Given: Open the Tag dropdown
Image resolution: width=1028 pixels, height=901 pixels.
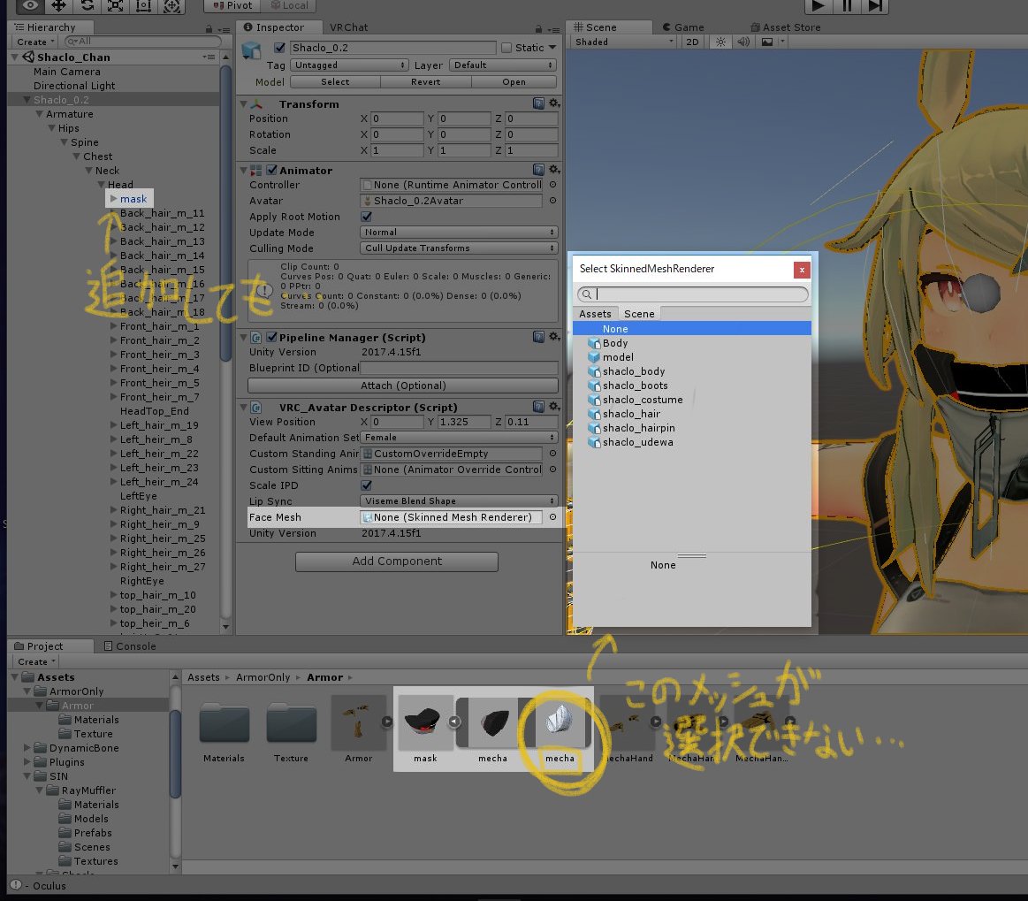Looking at the screenshot, I should coord(349,65).
